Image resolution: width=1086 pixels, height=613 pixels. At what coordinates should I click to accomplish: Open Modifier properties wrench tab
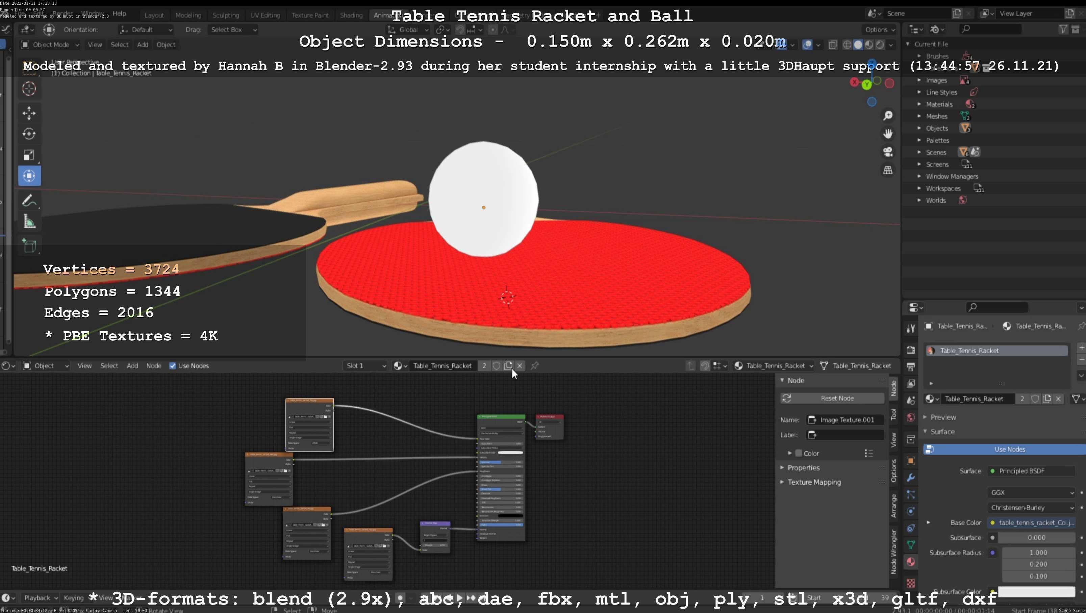click(x=911, y=478)
